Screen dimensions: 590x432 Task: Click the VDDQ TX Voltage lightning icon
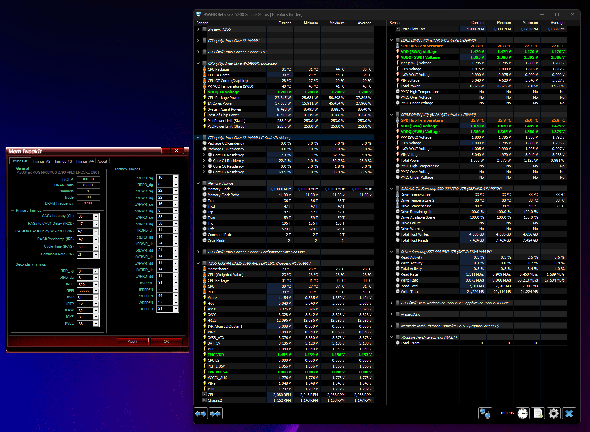pos(204,92)
